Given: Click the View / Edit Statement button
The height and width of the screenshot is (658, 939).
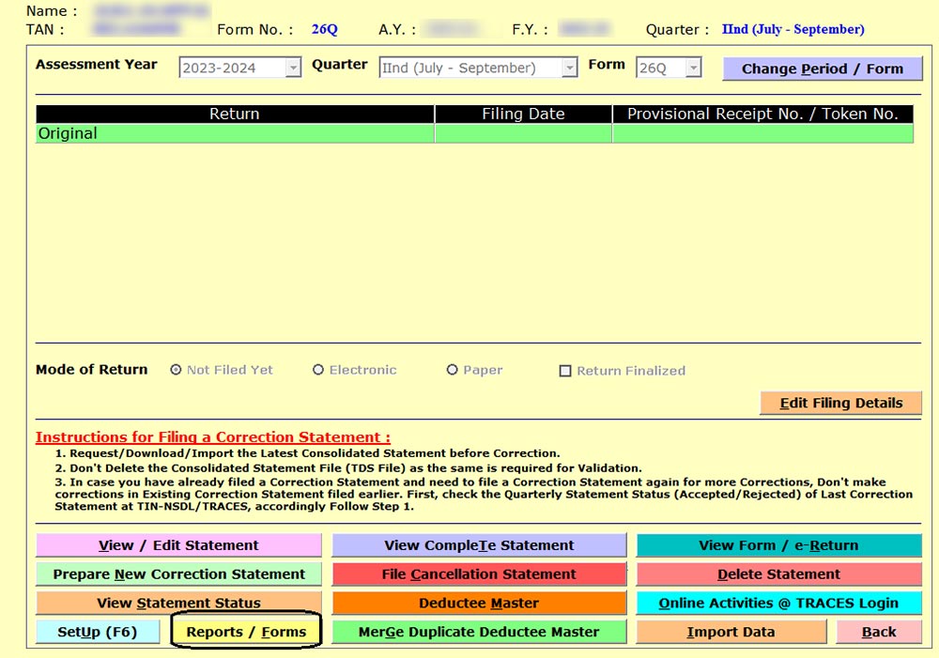Looking at the screenshot, I should [x=178, y=545].
